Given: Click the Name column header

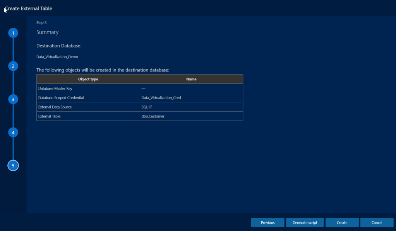Looking at the screenshot, I should pos(191,79).
